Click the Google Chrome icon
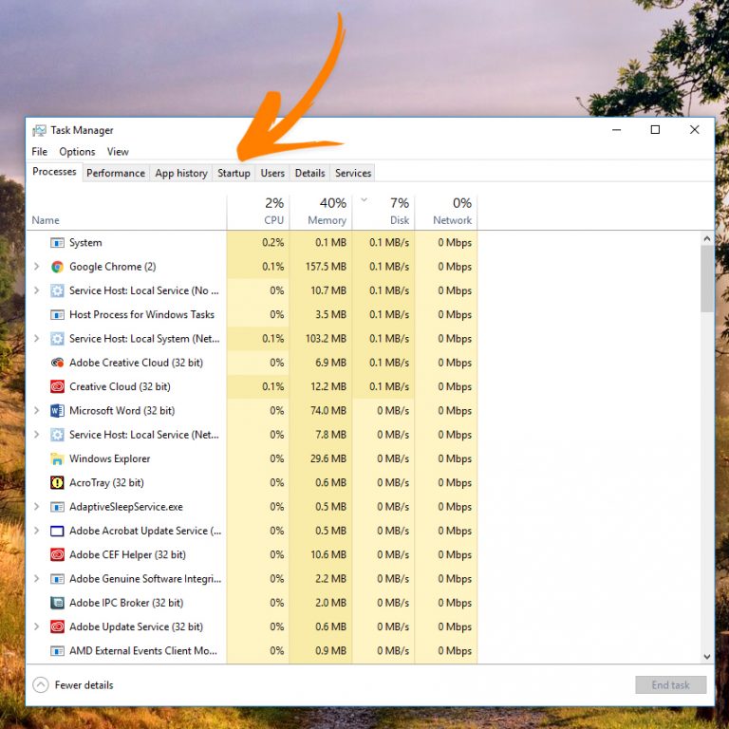The image size is (729, 729). 57,267
